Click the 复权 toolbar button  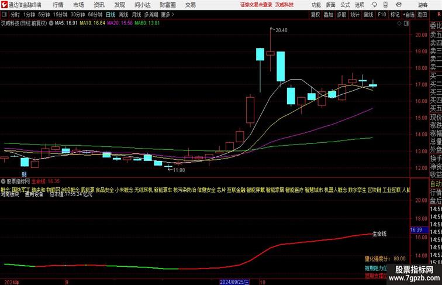(x=315, y=15)
